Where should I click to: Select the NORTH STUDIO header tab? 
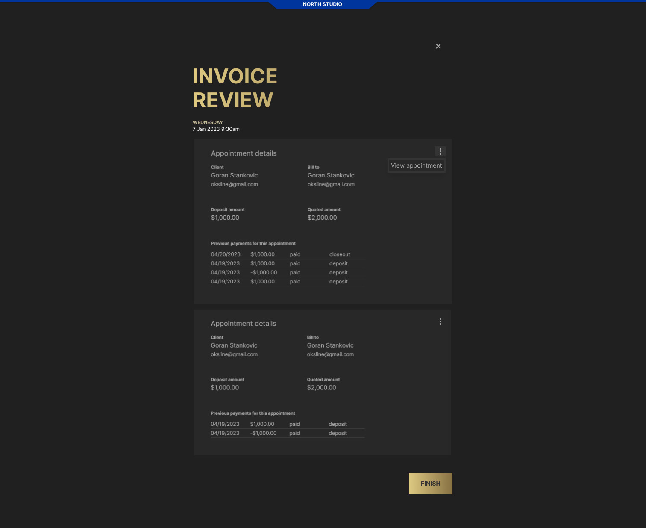[x=323, y=4]
